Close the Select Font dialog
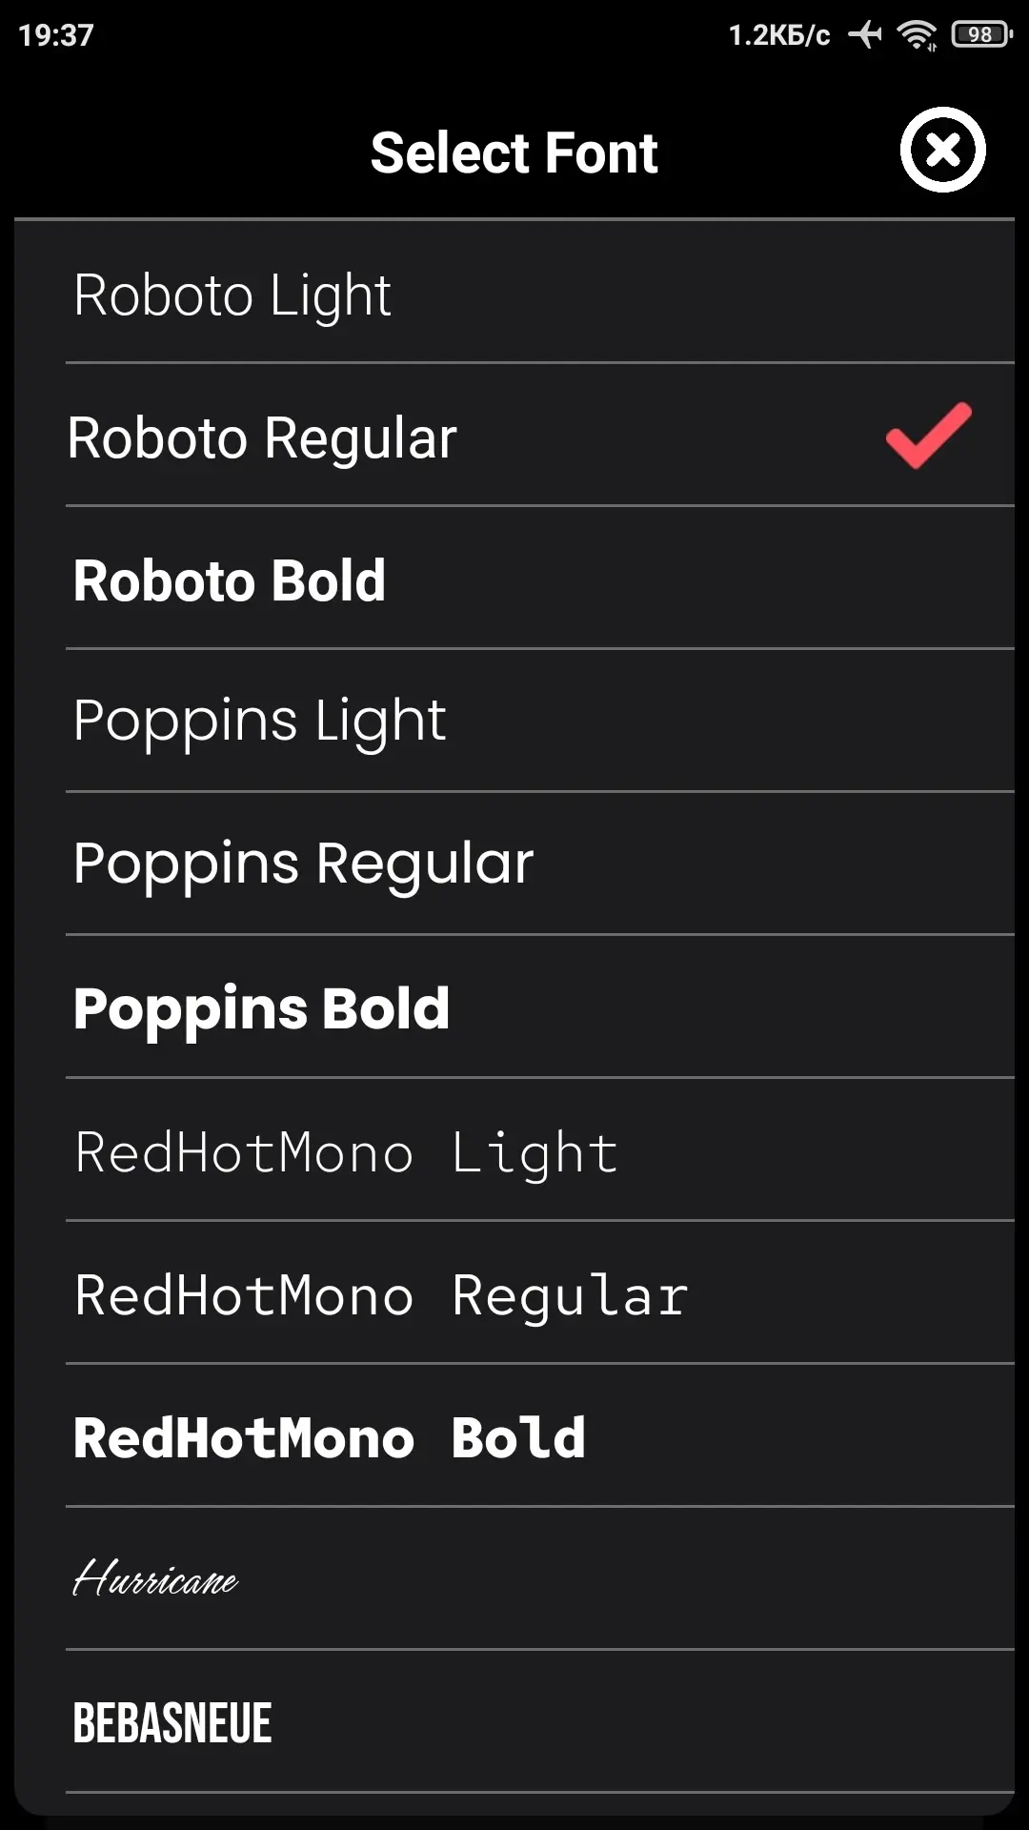This screenshot has height=1830, width=1029. click(942, 151)
